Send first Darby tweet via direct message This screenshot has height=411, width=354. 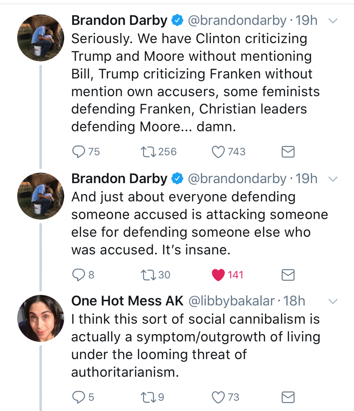(288, 152)
